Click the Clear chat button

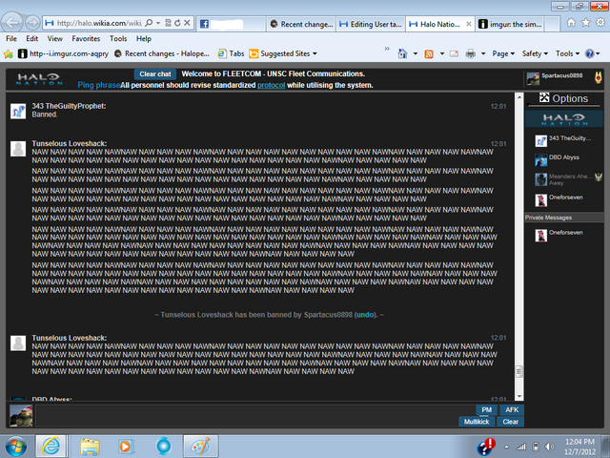click(155, 74)
